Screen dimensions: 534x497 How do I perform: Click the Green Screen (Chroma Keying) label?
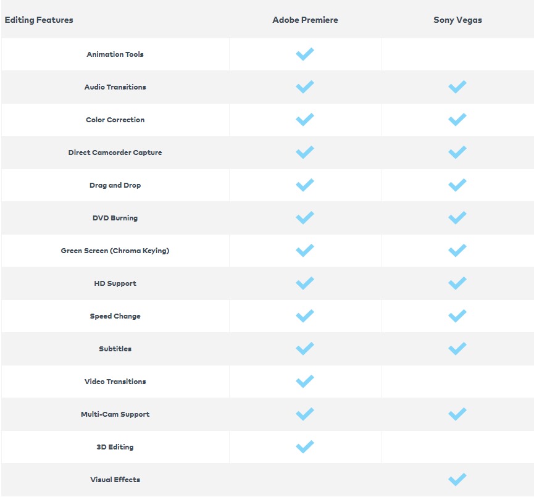coord(115,251)
